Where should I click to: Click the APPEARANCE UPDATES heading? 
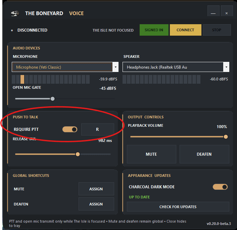(149, 176)
